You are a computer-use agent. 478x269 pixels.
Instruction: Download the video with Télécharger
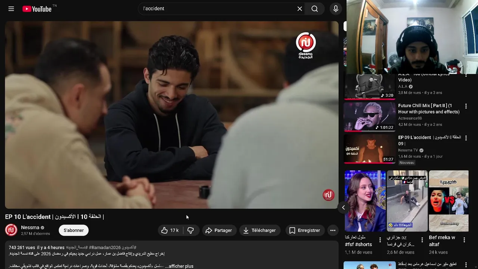260,230
